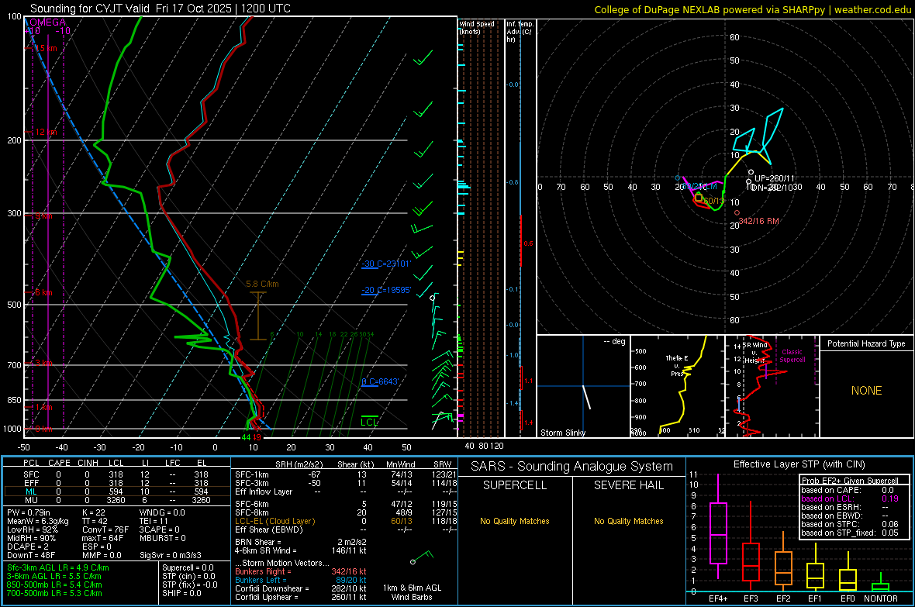Click the Supercell = 0.0 composite value

pyautogui.click(x=188, y=567)
